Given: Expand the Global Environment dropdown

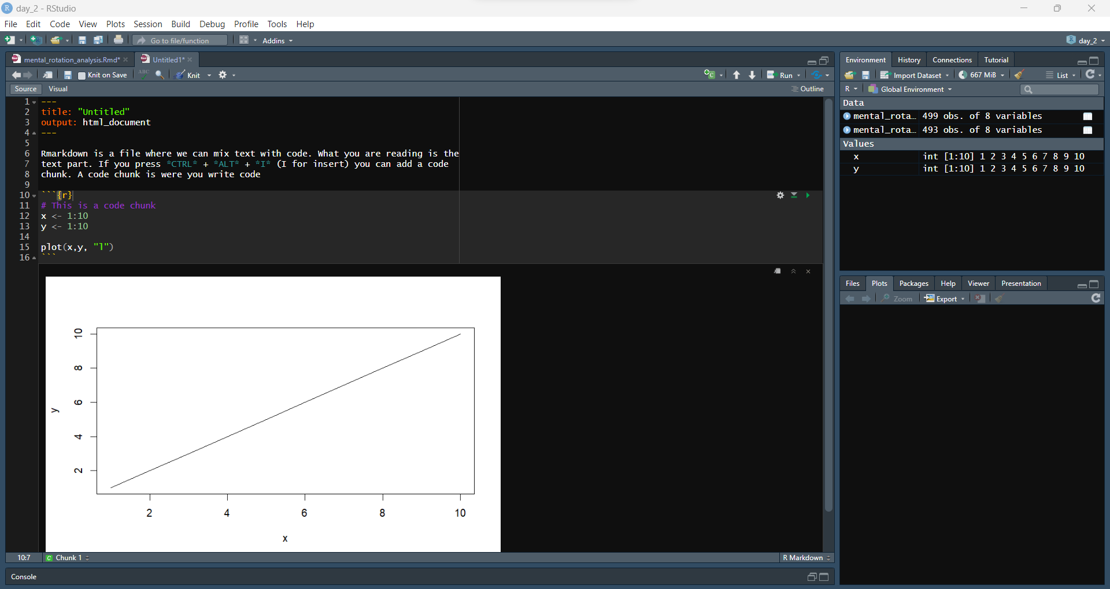Looking at the screenshot, I should tap(912, 90).
